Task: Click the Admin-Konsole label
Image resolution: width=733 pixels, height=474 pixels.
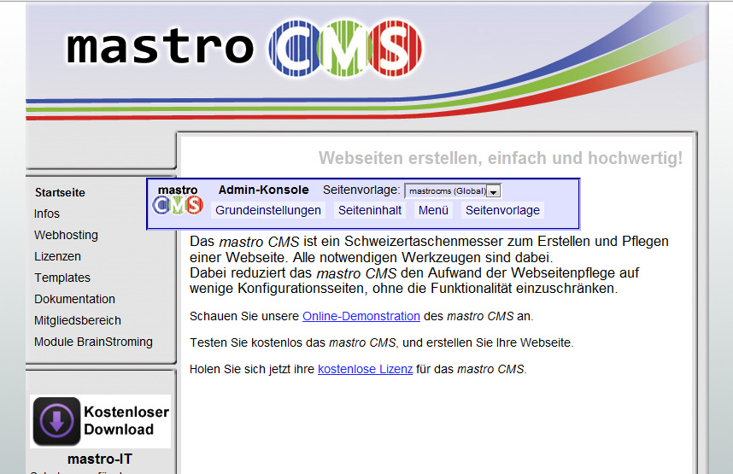Action: 264,190
